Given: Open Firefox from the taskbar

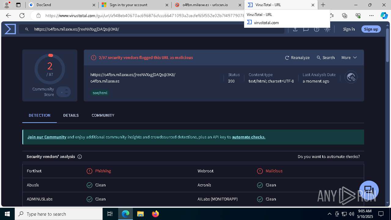Looking at the screenshot, I should (x=155, y=214).
